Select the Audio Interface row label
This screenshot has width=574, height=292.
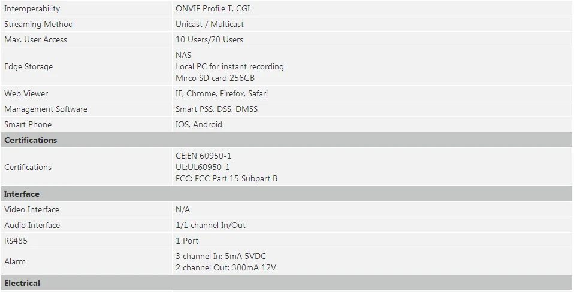pos(32,225)
